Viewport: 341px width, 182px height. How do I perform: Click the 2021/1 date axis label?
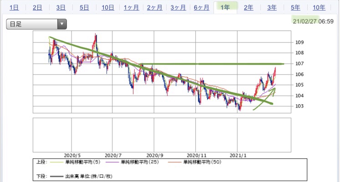tap(238, 156)
